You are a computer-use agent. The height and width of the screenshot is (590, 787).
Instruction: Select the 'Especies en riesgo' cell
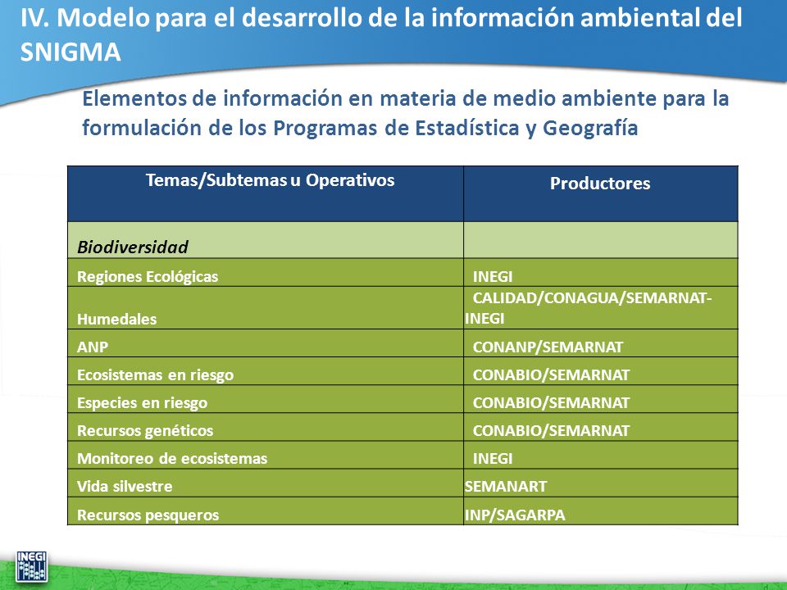click(266, 399)
